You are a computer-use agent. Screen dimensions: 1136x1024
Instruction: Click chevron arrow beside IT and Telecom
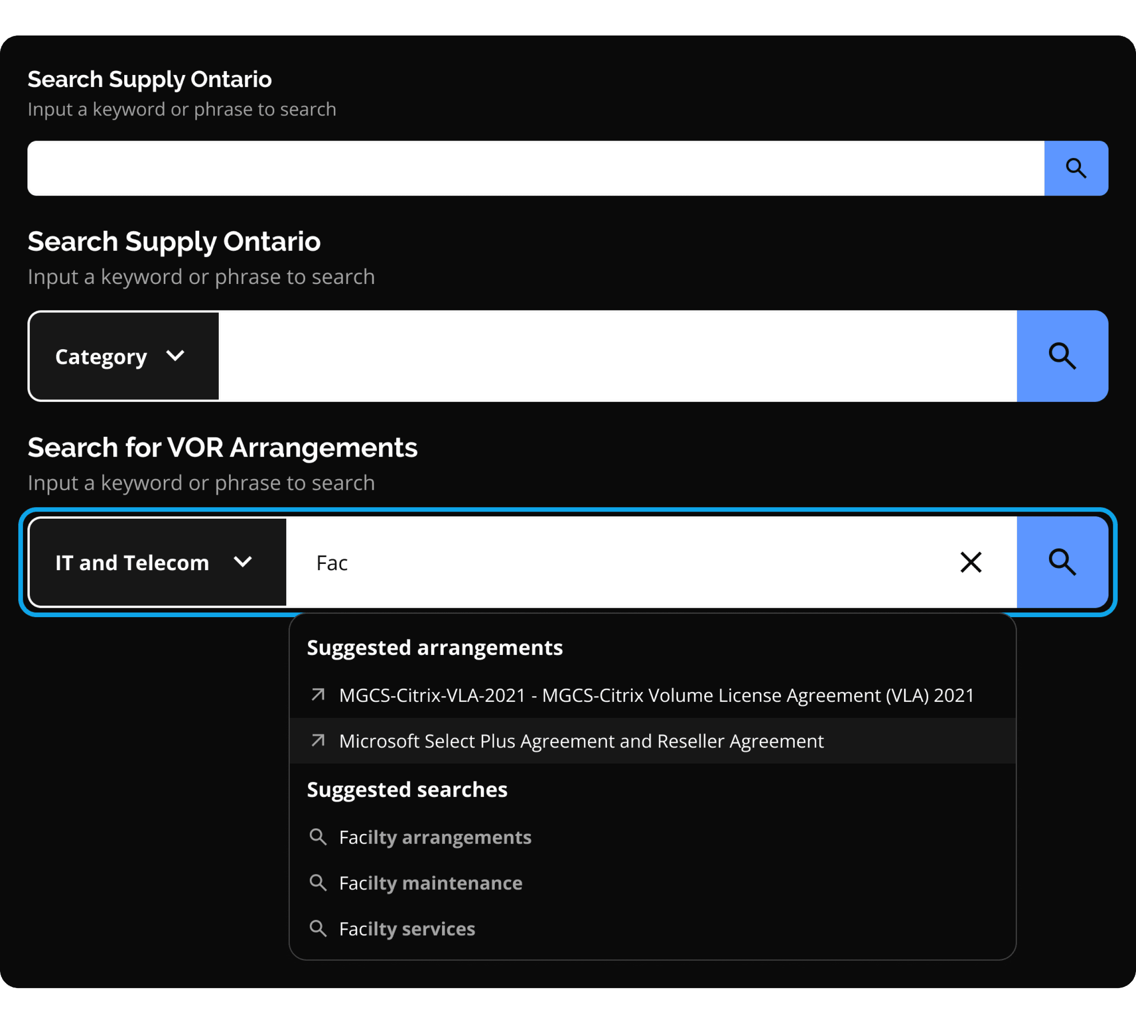pyautogui.click(x=242, y=562)
